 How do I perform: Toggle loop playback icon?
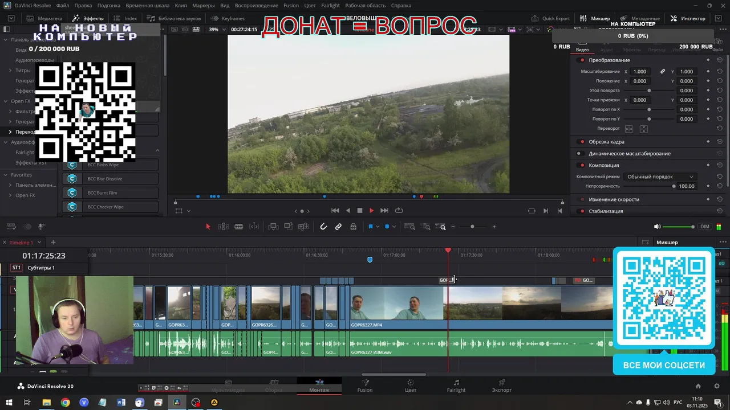pyautogui.click(x=399, y=211)
